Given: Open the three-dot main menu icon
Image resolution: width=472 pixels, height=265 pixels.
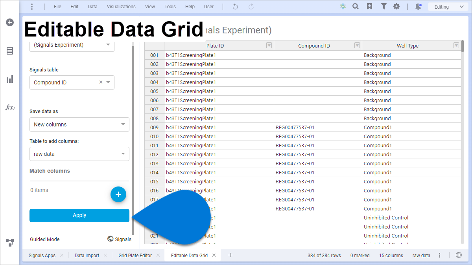Looking at the screenshot, I should pyautogui.click(x=32, y=7).
